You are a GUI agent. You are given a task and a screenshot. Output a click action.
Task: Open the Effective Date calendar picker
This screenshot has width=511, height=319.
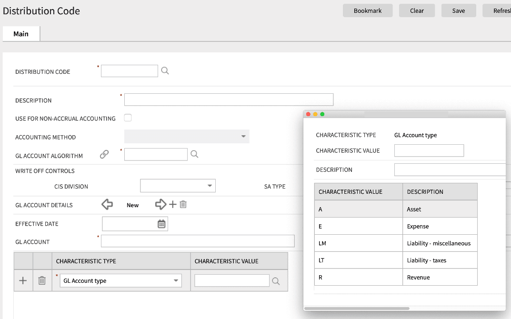[x=161, y=223]
